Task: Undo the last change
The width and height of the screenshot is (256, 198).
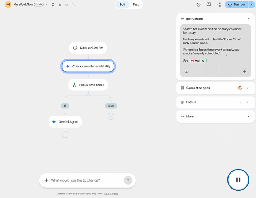Action: pos(60,5)
